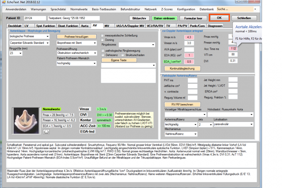
Task: Click the printer icon below Normalwerte
Action: [46, 132]
